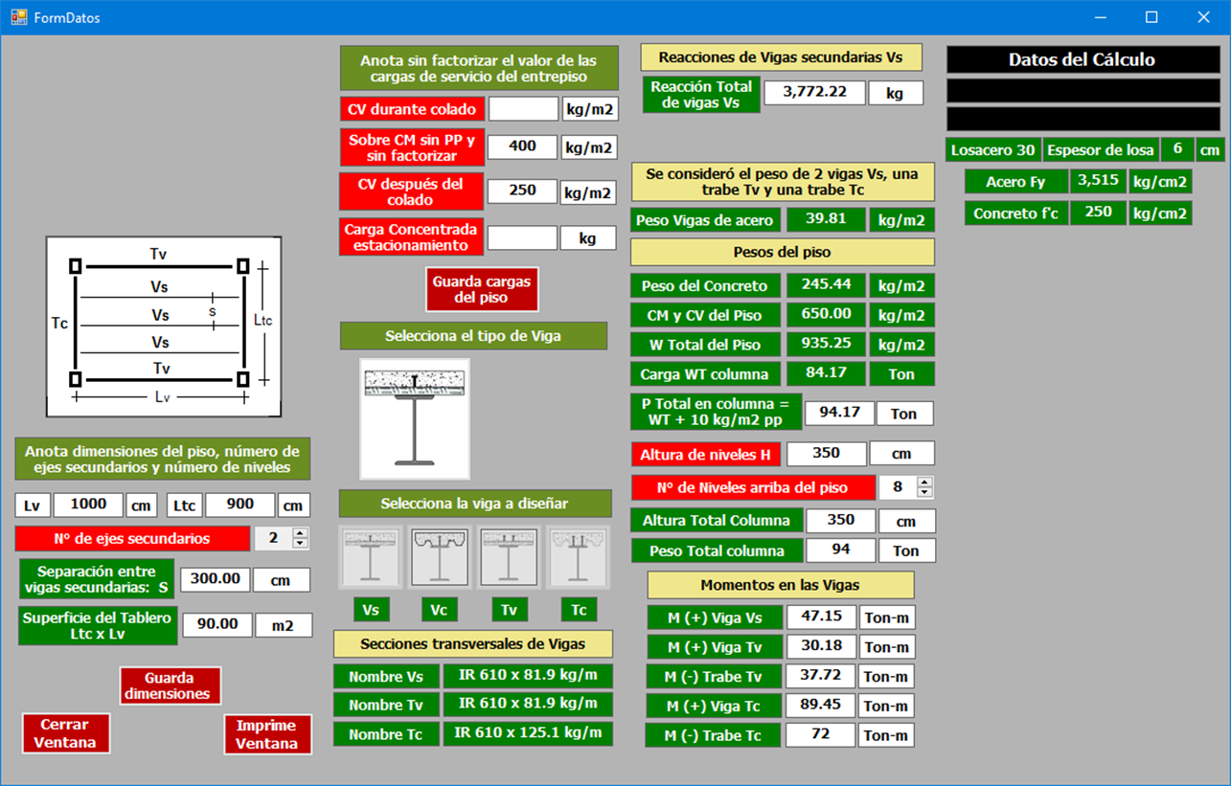
Task: Click the floor plan diagram with Tv and Vs
Action: coord(164,327)
